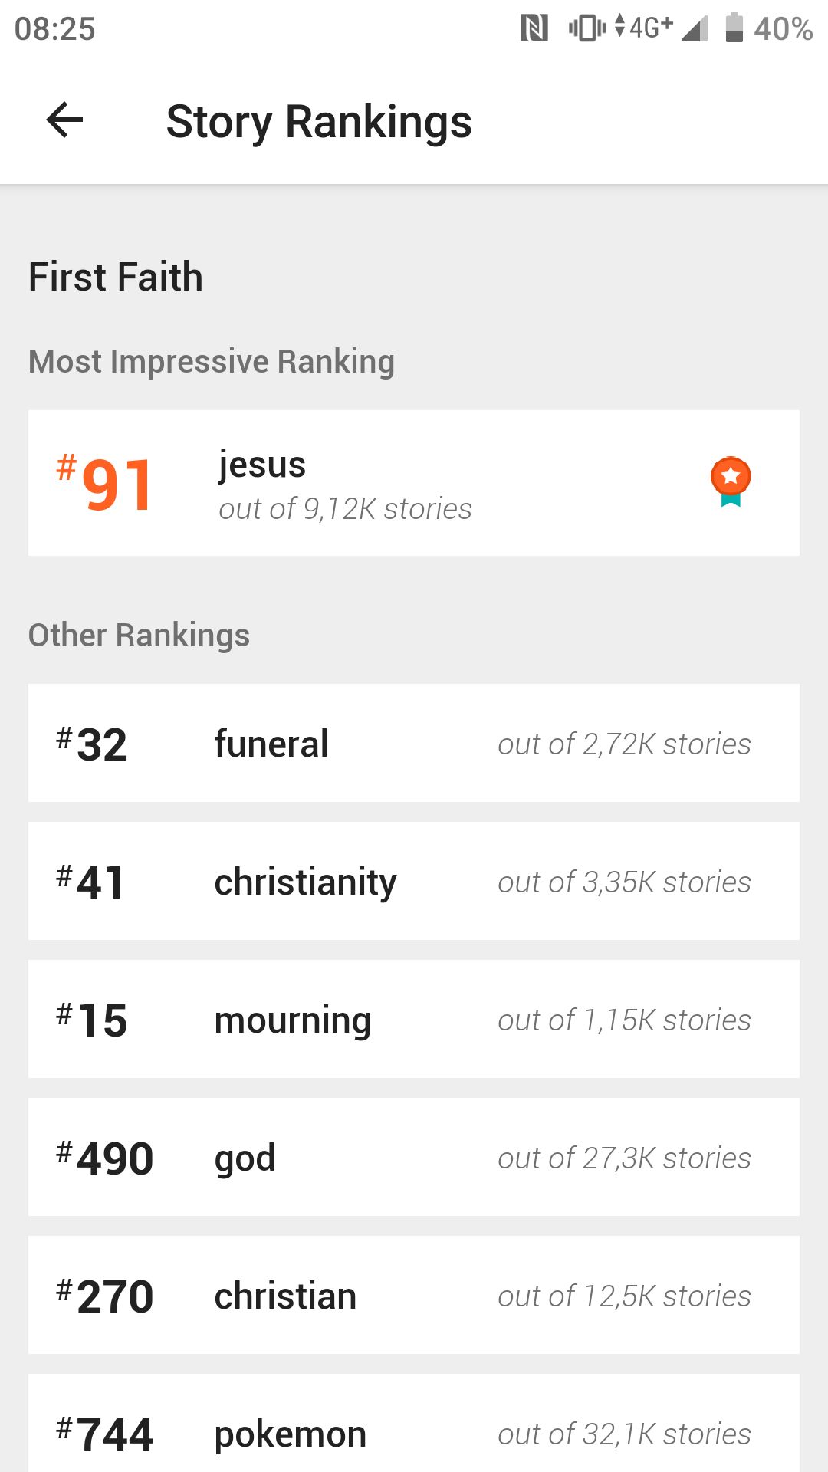Tap the Story Rankings title
The width and height of the screenshot is (828, 1472).
(x=319, y=122)
